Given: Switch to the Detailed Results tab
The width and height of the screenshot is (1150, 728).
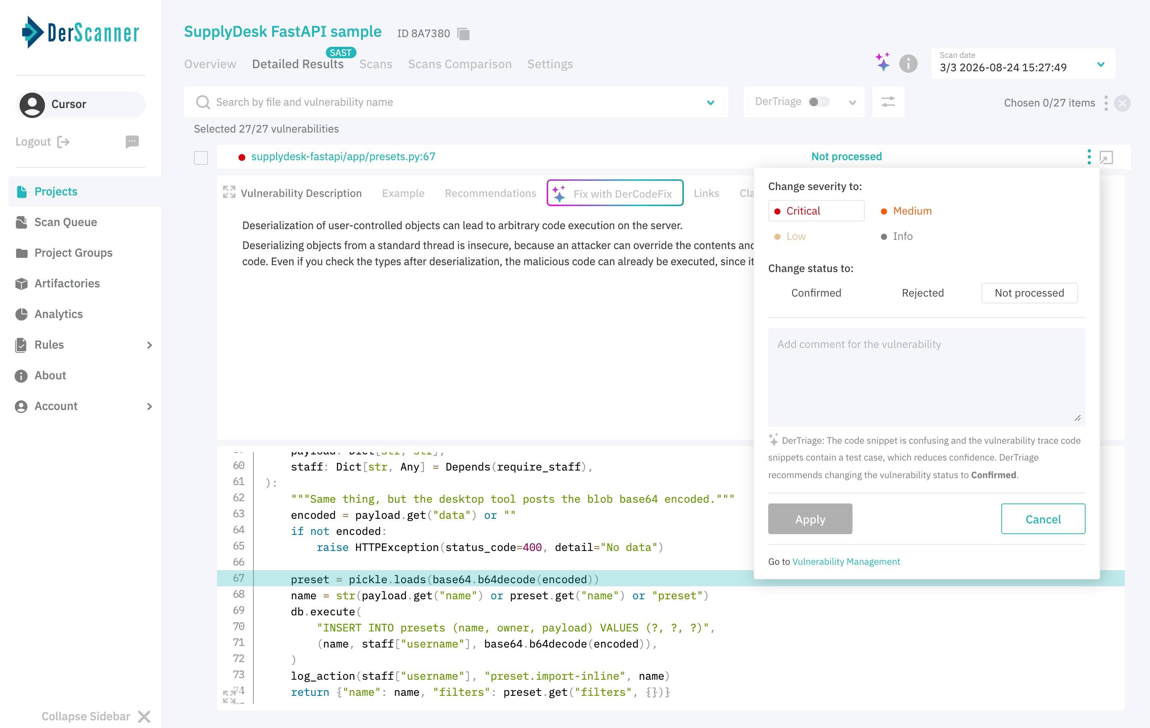Looking at the screenshot, I should 297,64.
